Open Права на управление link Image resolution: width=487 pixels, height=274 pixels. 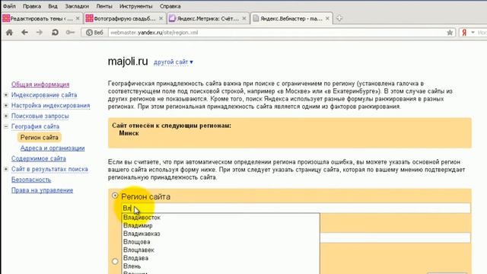tap(42, 190)
